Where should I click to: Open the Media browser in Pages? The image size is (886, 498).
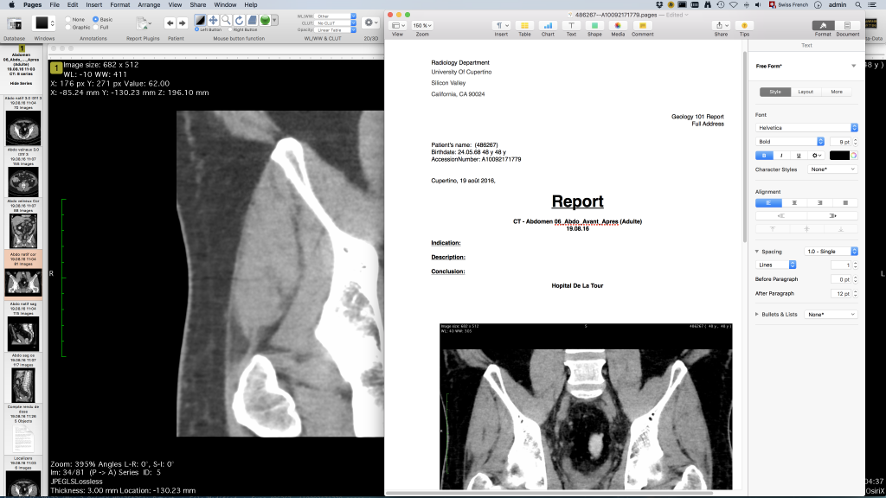click(x=618, y=25)
